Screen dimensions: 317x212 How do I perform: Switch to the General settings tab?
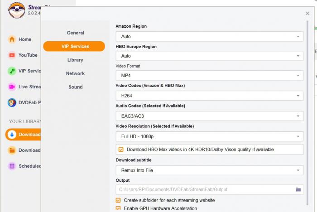pos(75,33)
